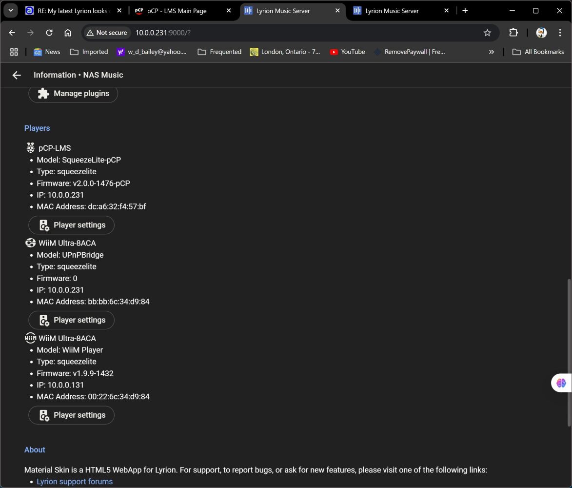Click the Firmware: 0 text
The image size is (572, 488).
pos(57,279)
